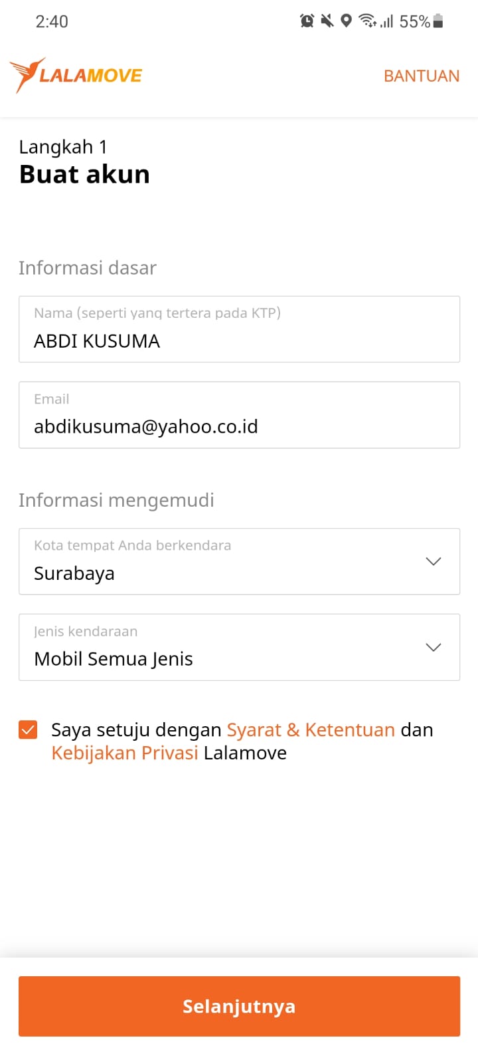478x1064 pixels.
Task: Tap the Selanjutnya button
Action: 239,1006
